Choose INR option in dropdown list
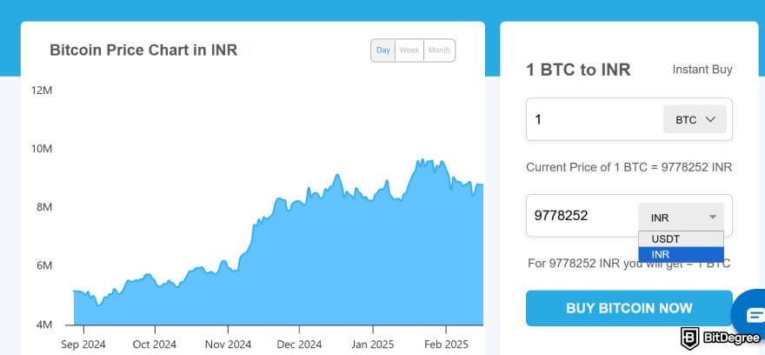Screen dimensions: 765x355 [x=681, y=254]
